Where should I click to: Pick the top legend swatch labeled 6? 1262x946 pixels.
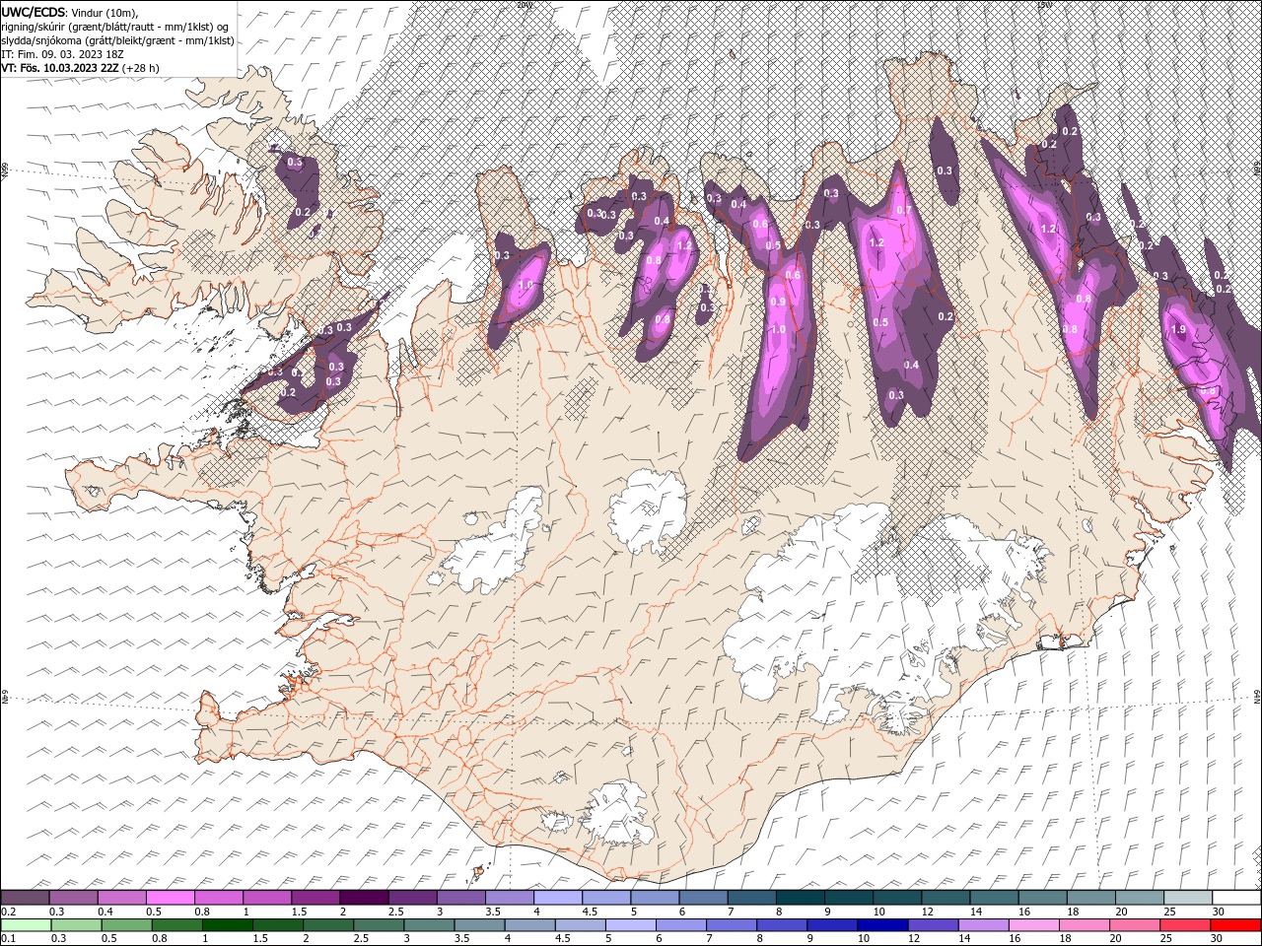(x=702, y=898)
